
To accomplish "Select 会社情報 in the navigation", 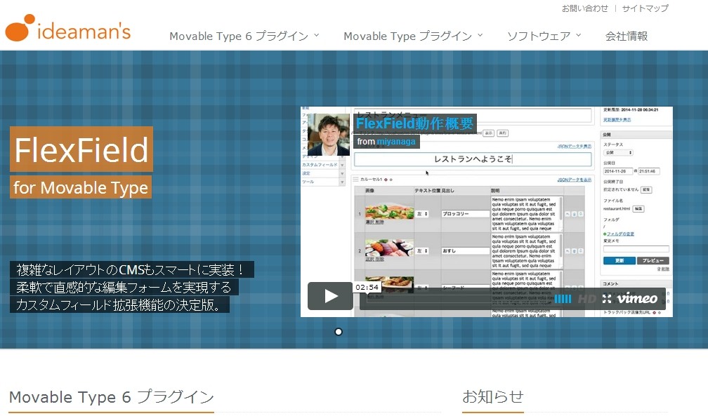I will pos(627,36).
